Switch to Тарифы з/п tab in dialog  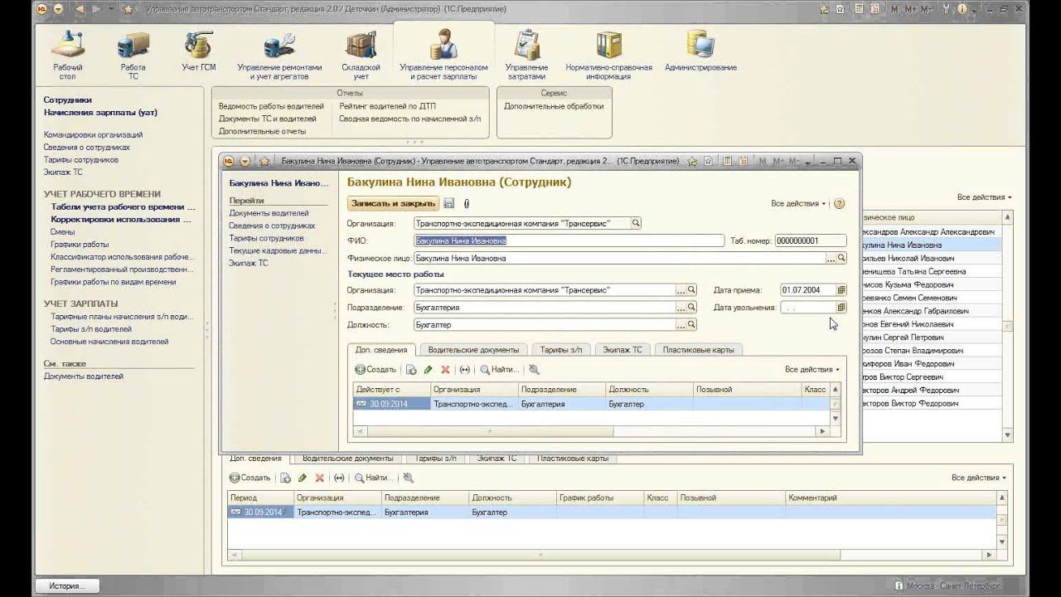click(x=561, y=350)
